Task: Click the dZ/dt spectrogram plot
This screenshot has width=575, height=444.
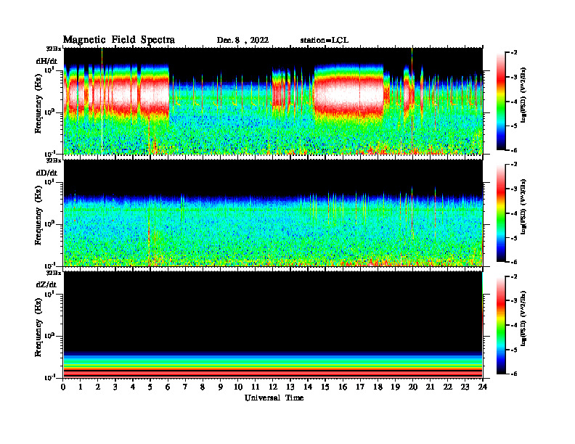Action: point(273,324)
